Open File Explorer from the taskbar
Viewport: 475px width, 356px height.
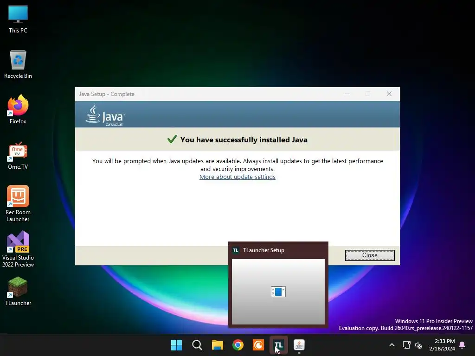(x=218, y=345)
